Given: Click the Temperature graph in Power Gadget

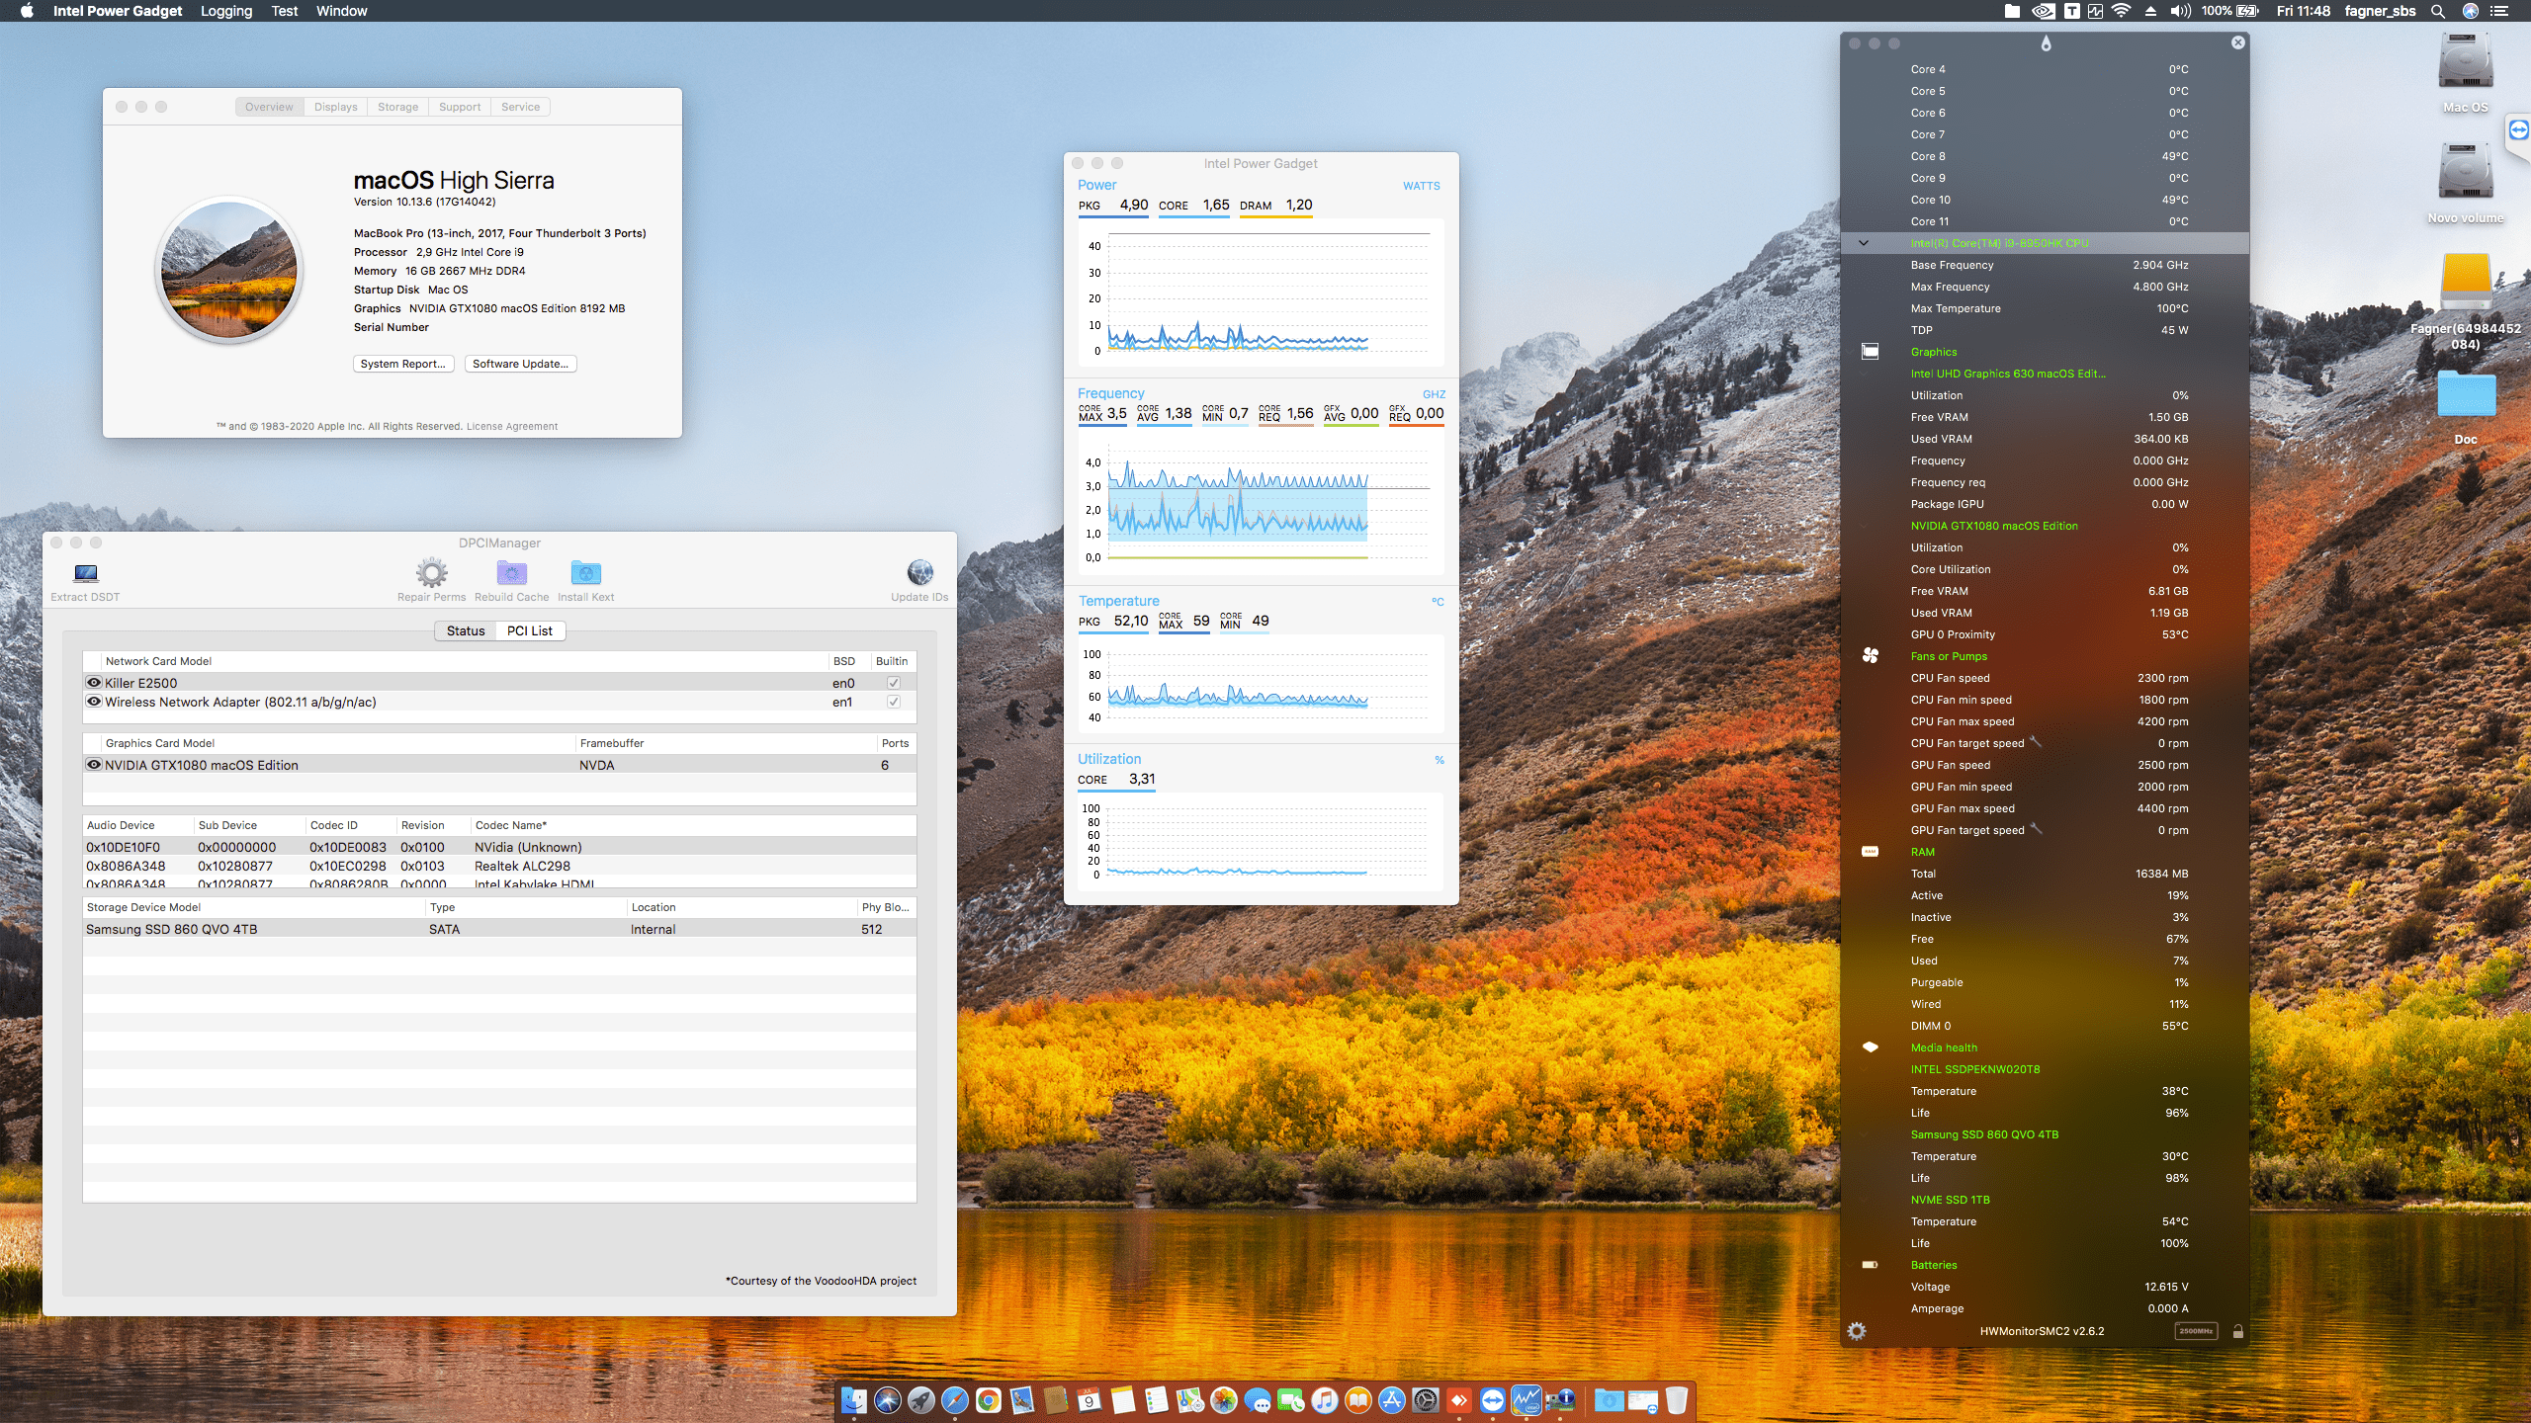Looking at the screenshot, I should coord(1261,684).
